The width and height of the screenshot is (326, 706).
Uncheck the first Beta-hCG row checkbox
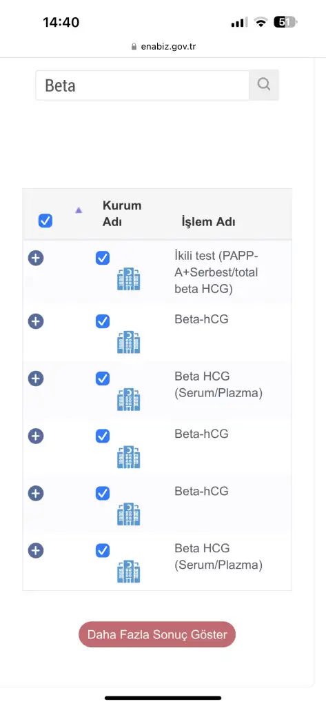[103, 321]
